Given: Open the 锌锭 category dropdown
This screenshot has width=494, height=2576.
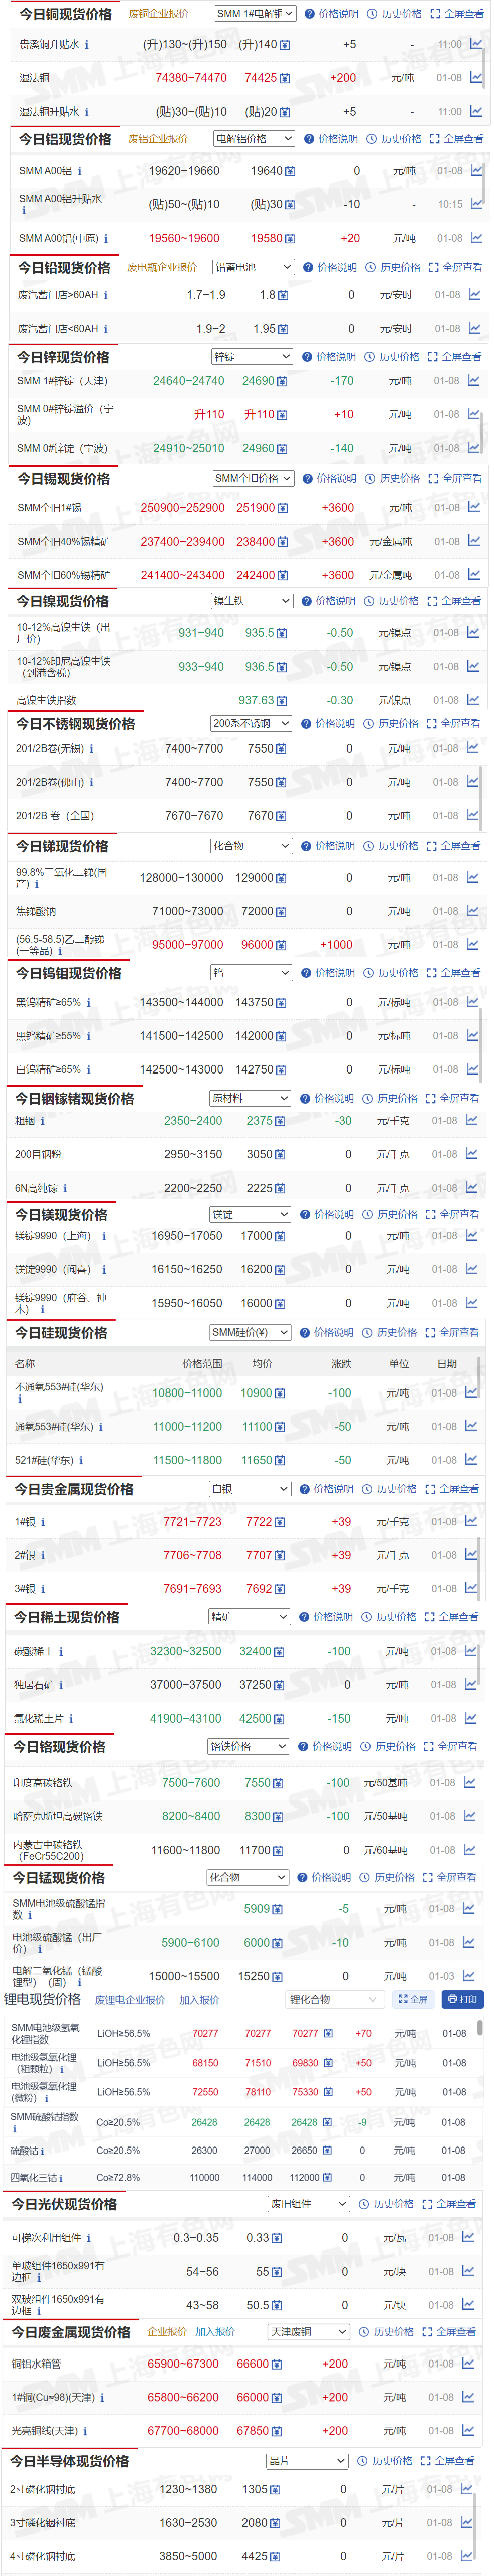Looking at the screenshot, I should pos(252,356).
